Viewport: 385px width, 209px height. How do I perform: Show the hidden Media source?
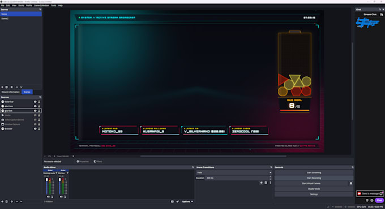click(35, 115)
